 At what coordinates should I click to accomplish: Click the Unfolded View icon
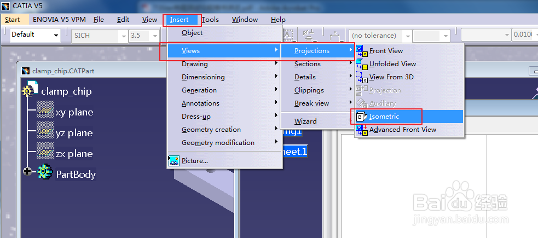click(x=362, y=64)
